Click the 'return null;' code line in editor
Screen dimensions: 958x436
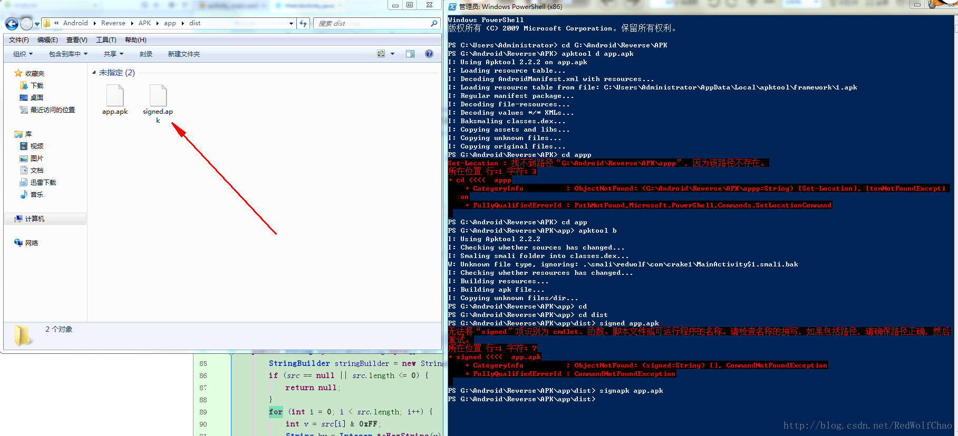[313, 388]
